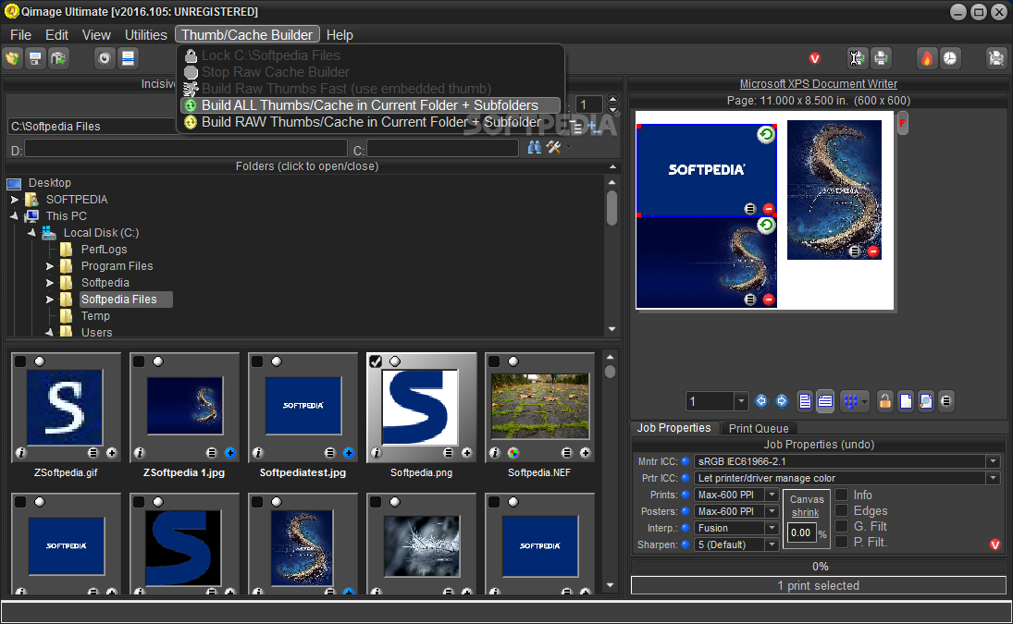Click the crossed-out printer icon at top right
1013x624 pixels.
tap(996, 59)
